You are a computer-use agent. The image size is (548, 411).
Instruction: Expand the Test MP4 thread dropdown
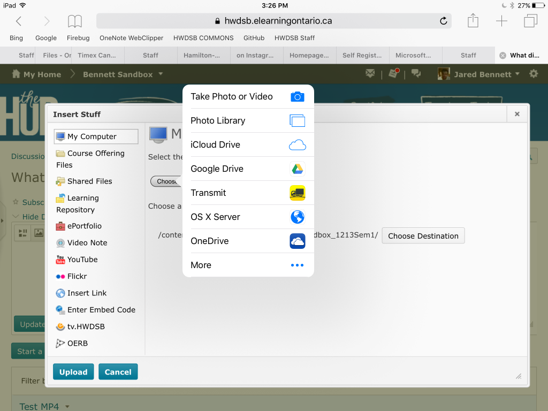(x=66, y=406)
